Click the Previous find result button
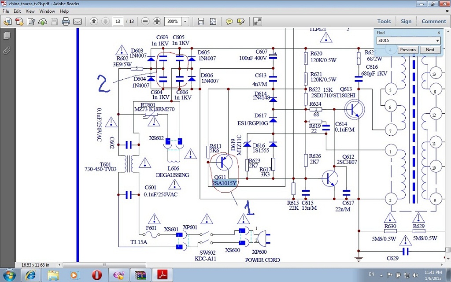This screenshot has height=282, width=451. pyautogui.click(x=408, y=49)
